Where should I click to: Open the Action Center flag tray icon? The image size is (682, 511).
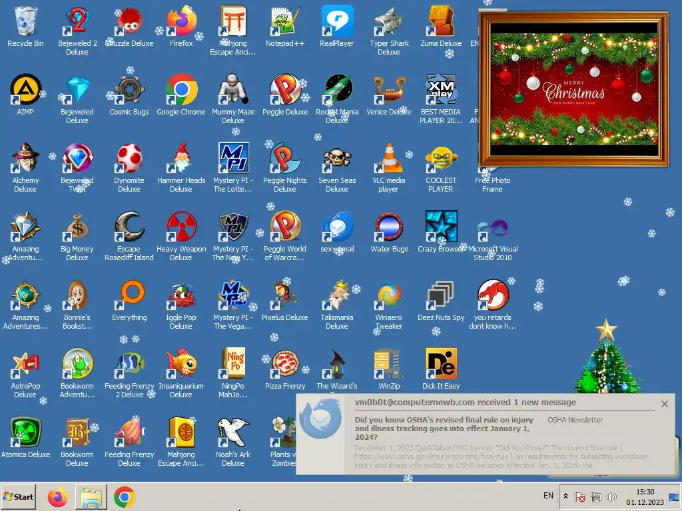point(580,496)
